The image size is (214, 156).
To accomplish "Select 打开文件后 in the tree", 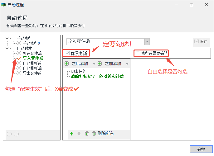I will [32, 53].
